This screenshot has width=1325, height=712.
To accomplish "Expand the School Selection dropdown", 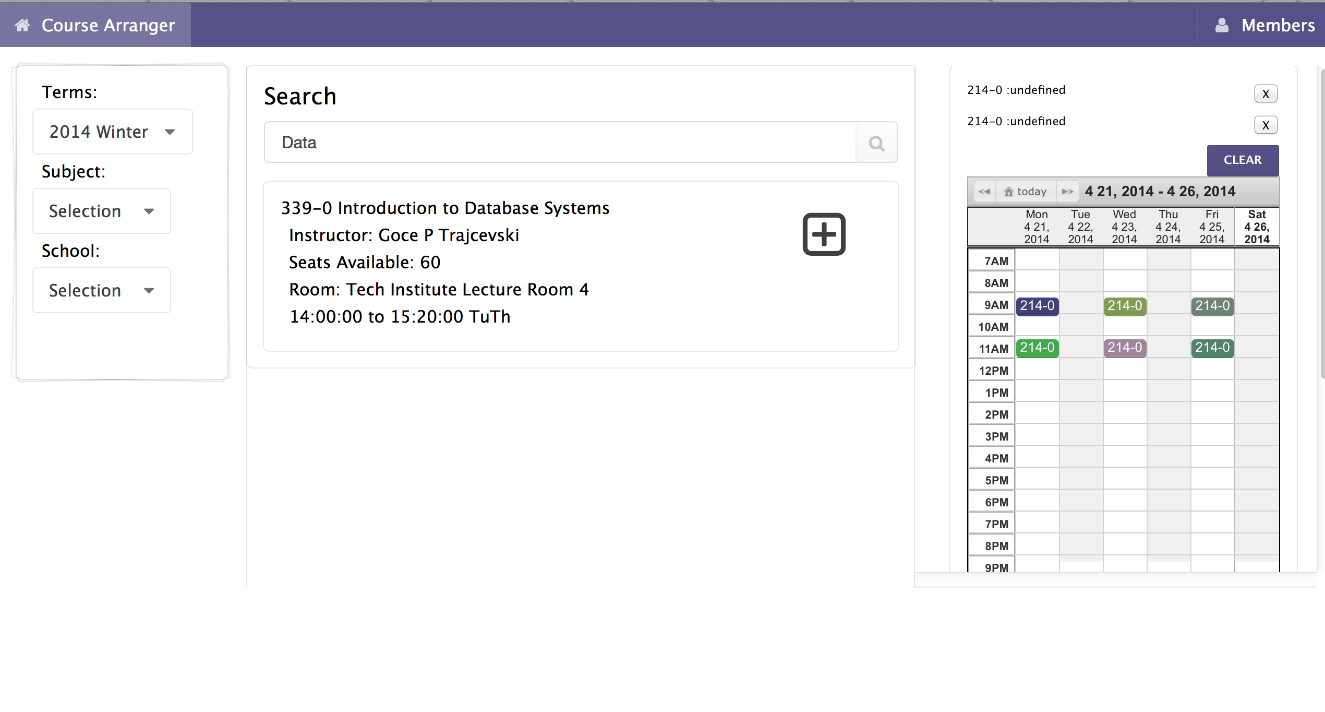I will pos(102,290).
